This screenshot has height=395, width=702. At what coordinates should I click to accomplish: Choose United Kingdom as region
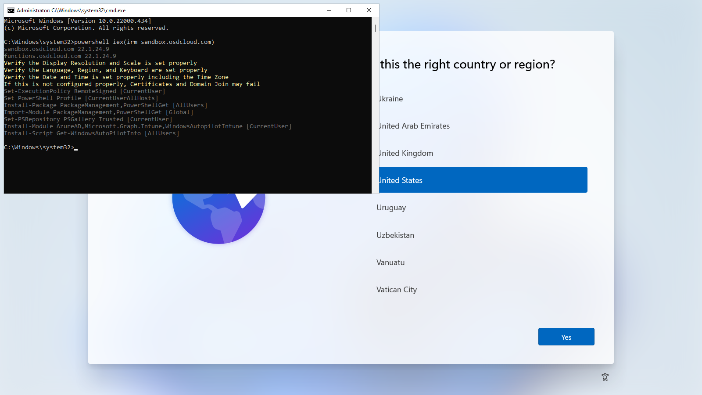483,153
